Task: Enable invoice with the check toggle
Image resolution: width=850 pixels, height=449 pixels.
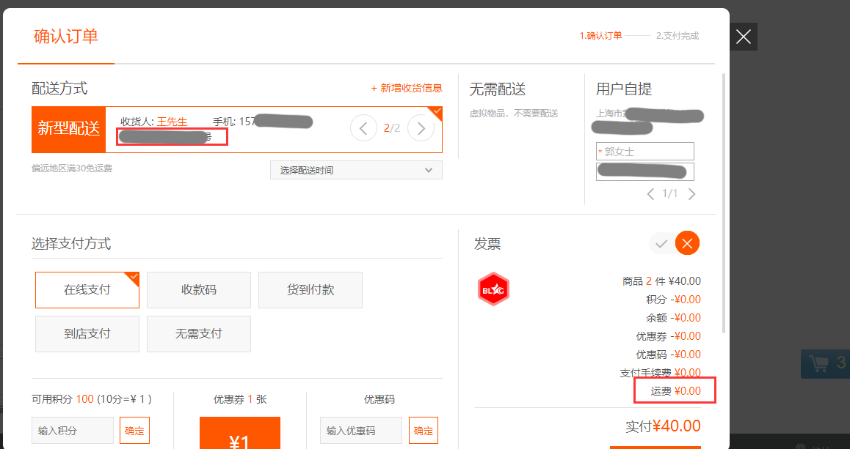Action: tap(661, 243)
